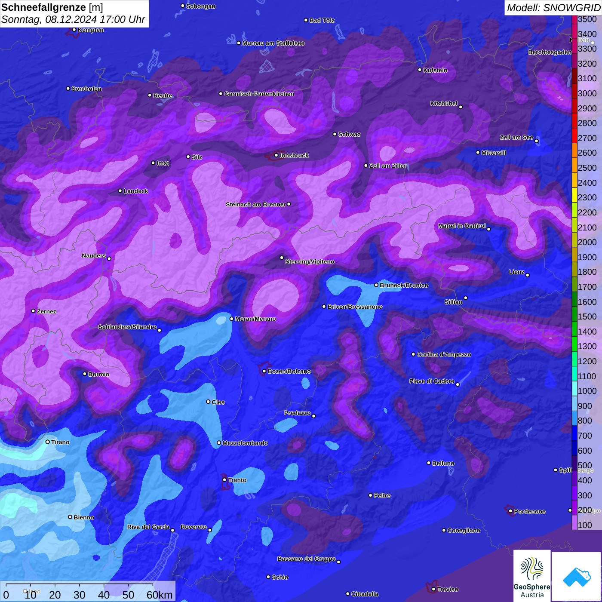Click the Schio location dot

point(268,577)
